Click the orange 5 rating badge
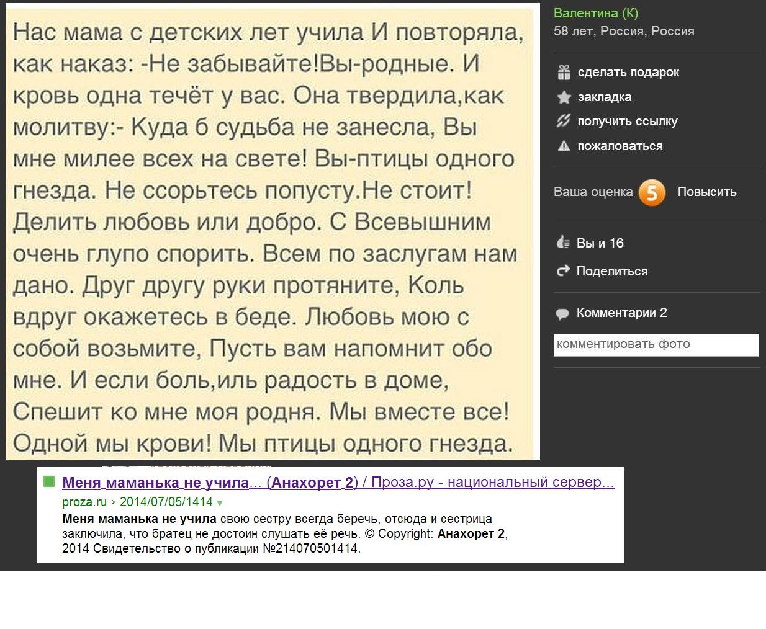This screenshot has width=766, height=629. 652,193
